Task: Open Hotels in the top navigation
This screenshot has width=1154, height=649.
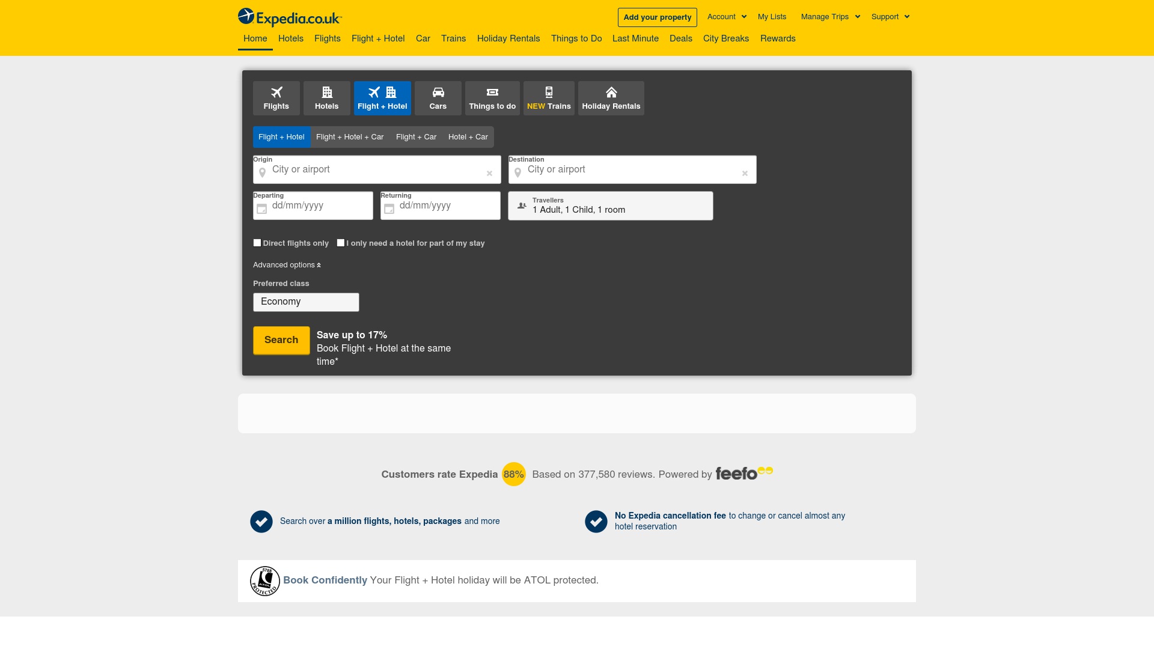Action: pyautogui.click(x=291, y=38)
